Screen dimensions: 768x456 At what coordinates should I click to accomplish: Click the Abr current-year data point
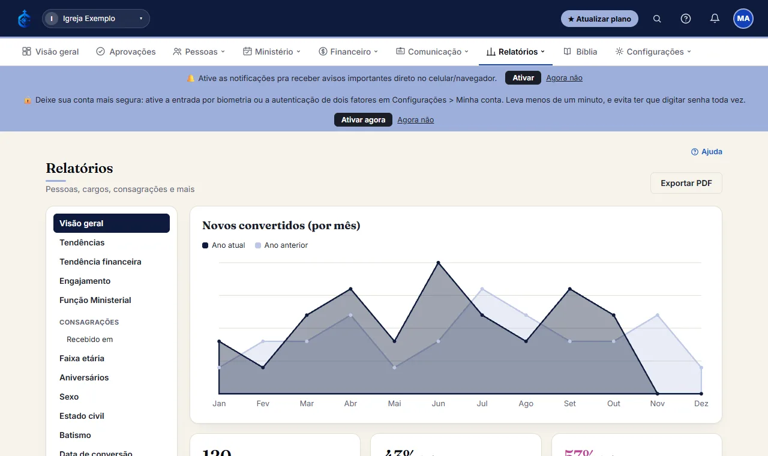tap(351, 289)
